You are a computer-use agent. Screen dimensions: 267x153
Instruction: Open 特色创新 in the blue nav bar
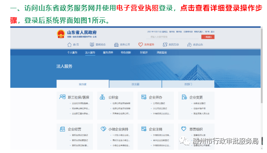point(126,52)
